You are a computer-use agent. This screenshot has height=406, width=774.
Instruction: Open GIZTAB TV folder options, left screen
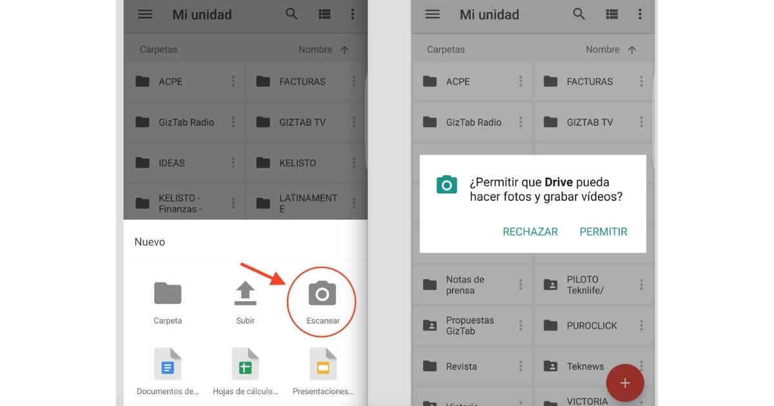click(353, 122)
